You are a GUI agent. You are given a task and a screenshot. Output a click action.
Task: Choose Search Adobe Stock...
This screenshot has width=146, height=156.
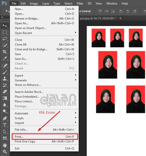click(x=44, y=92)
